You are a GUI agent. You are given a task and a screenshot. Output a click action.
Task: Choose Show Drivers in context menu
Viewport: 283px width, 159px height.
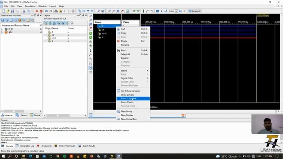tap(133, 95)
